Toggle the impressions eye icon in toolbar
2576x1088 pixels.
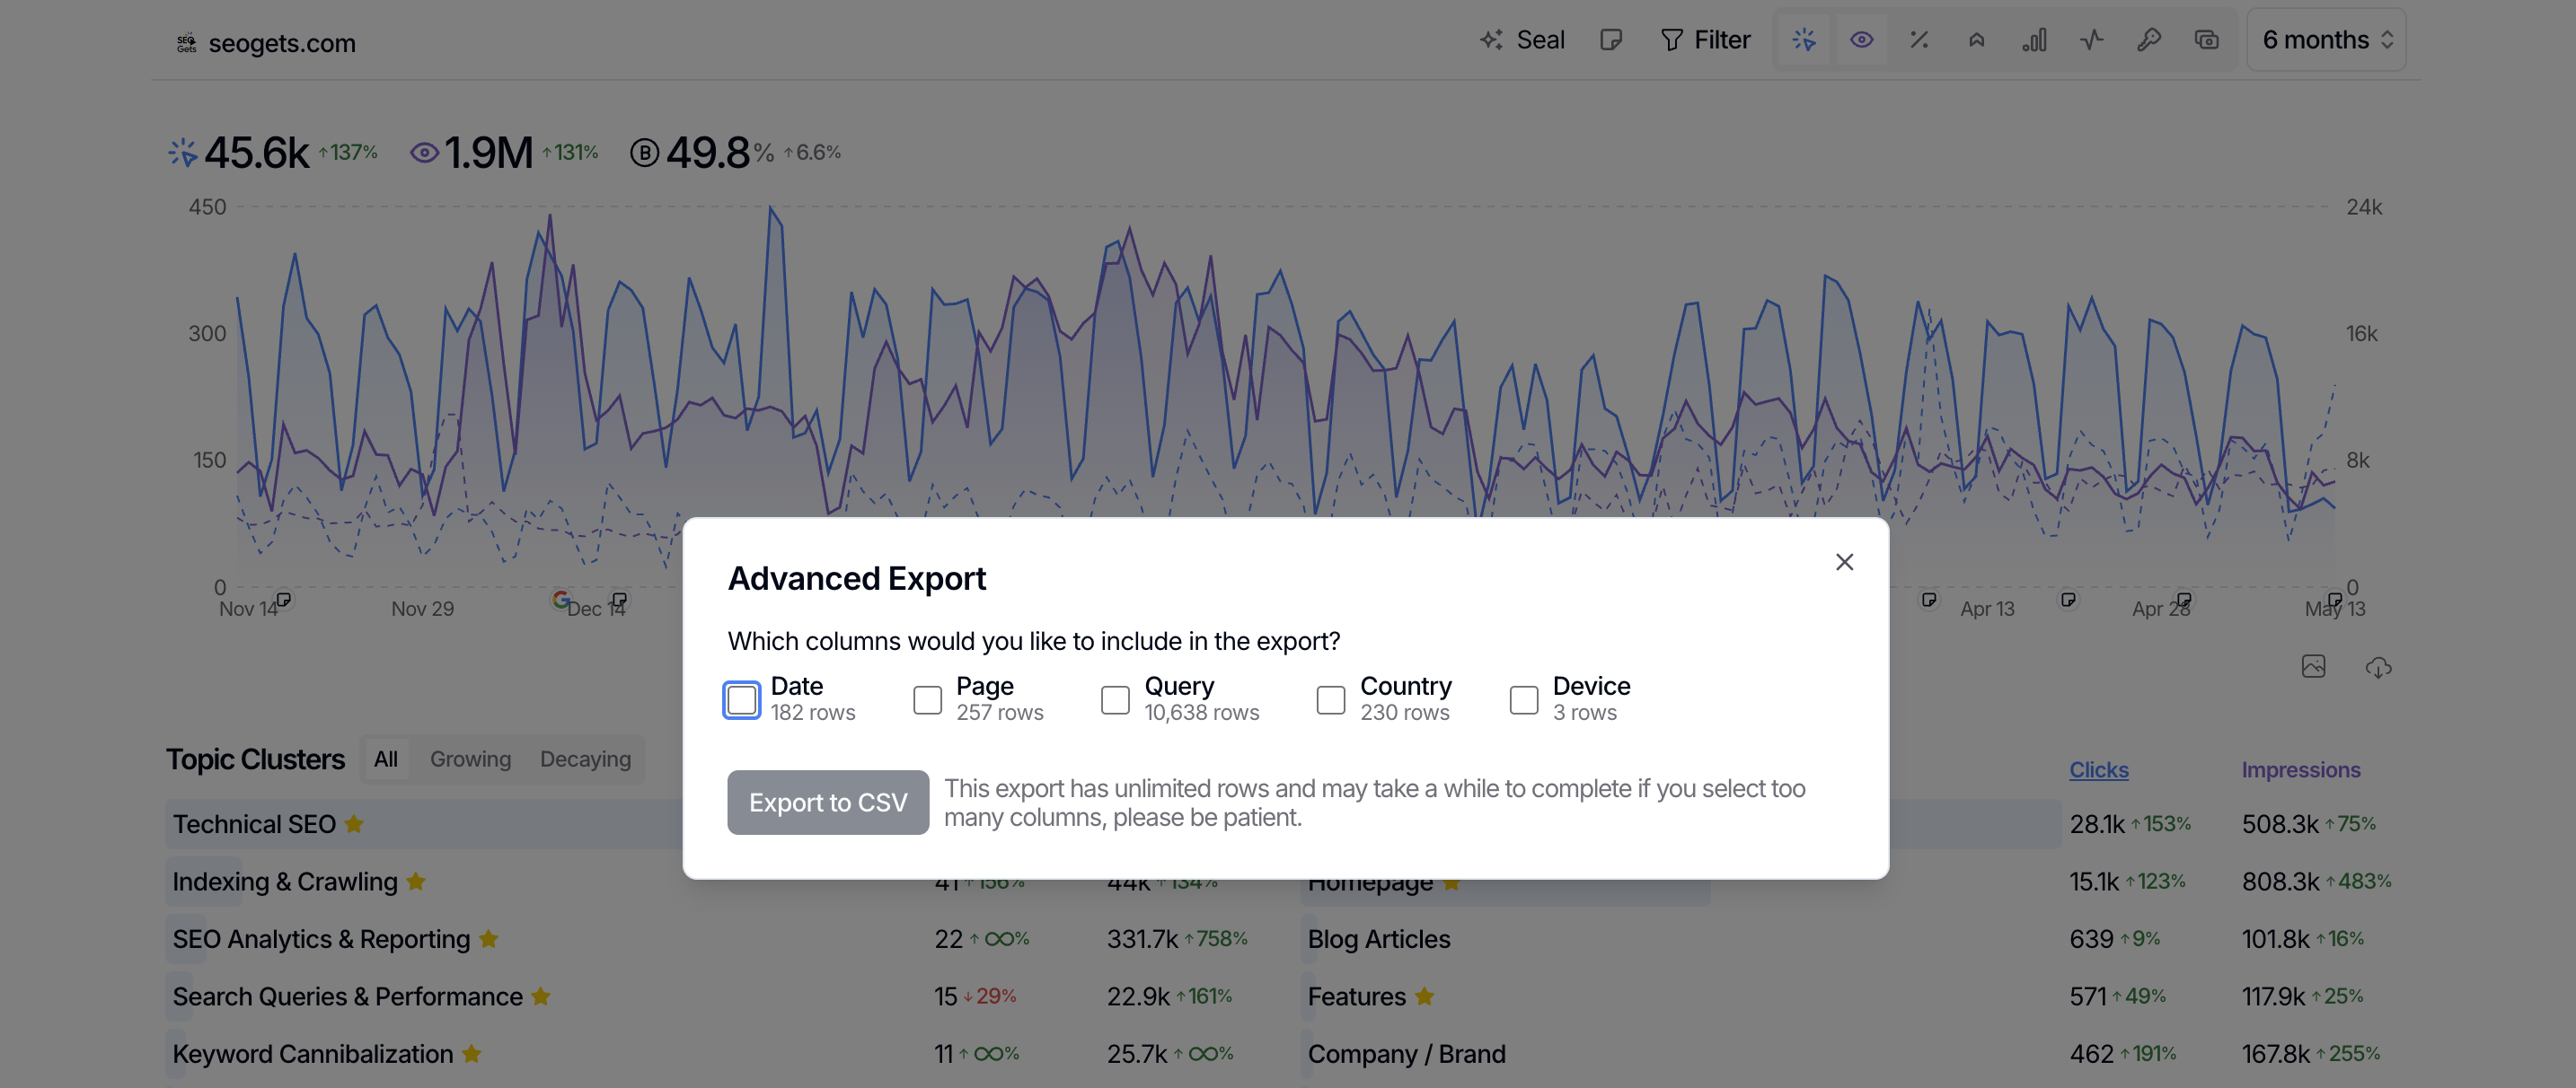[x=1861, y=40]
